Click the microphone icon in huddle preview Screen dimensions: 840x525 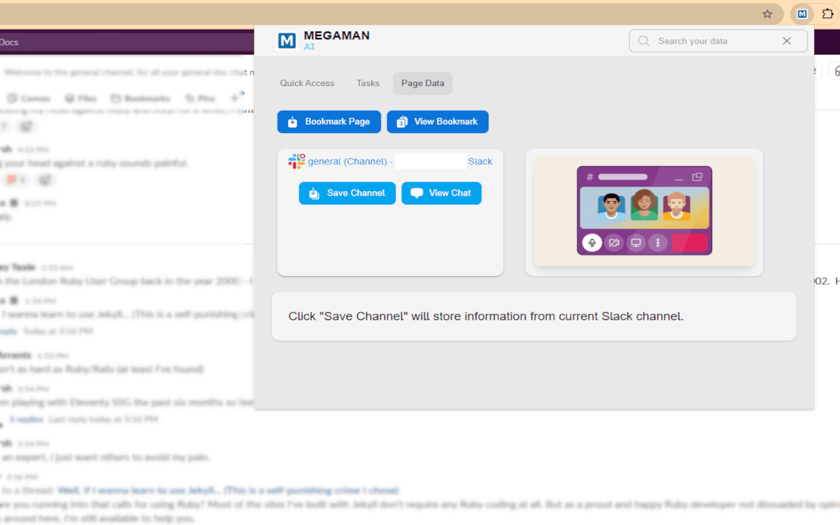591,243
